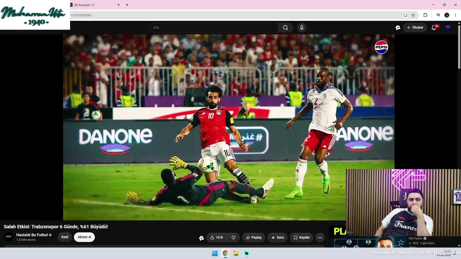Click the sparkle icon left of like button
This screenshot has width=461, height=259.
[201, 238]
